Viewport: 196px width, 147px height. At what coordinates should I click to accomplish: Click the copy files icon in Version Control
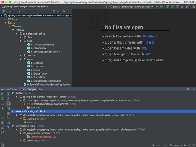(x=8, y=108)
